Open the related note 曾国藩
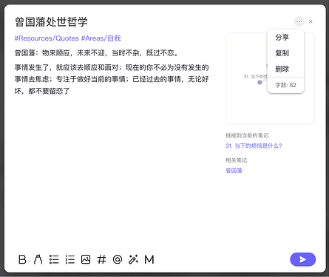 pyautogui.click(x=234, y=171)
